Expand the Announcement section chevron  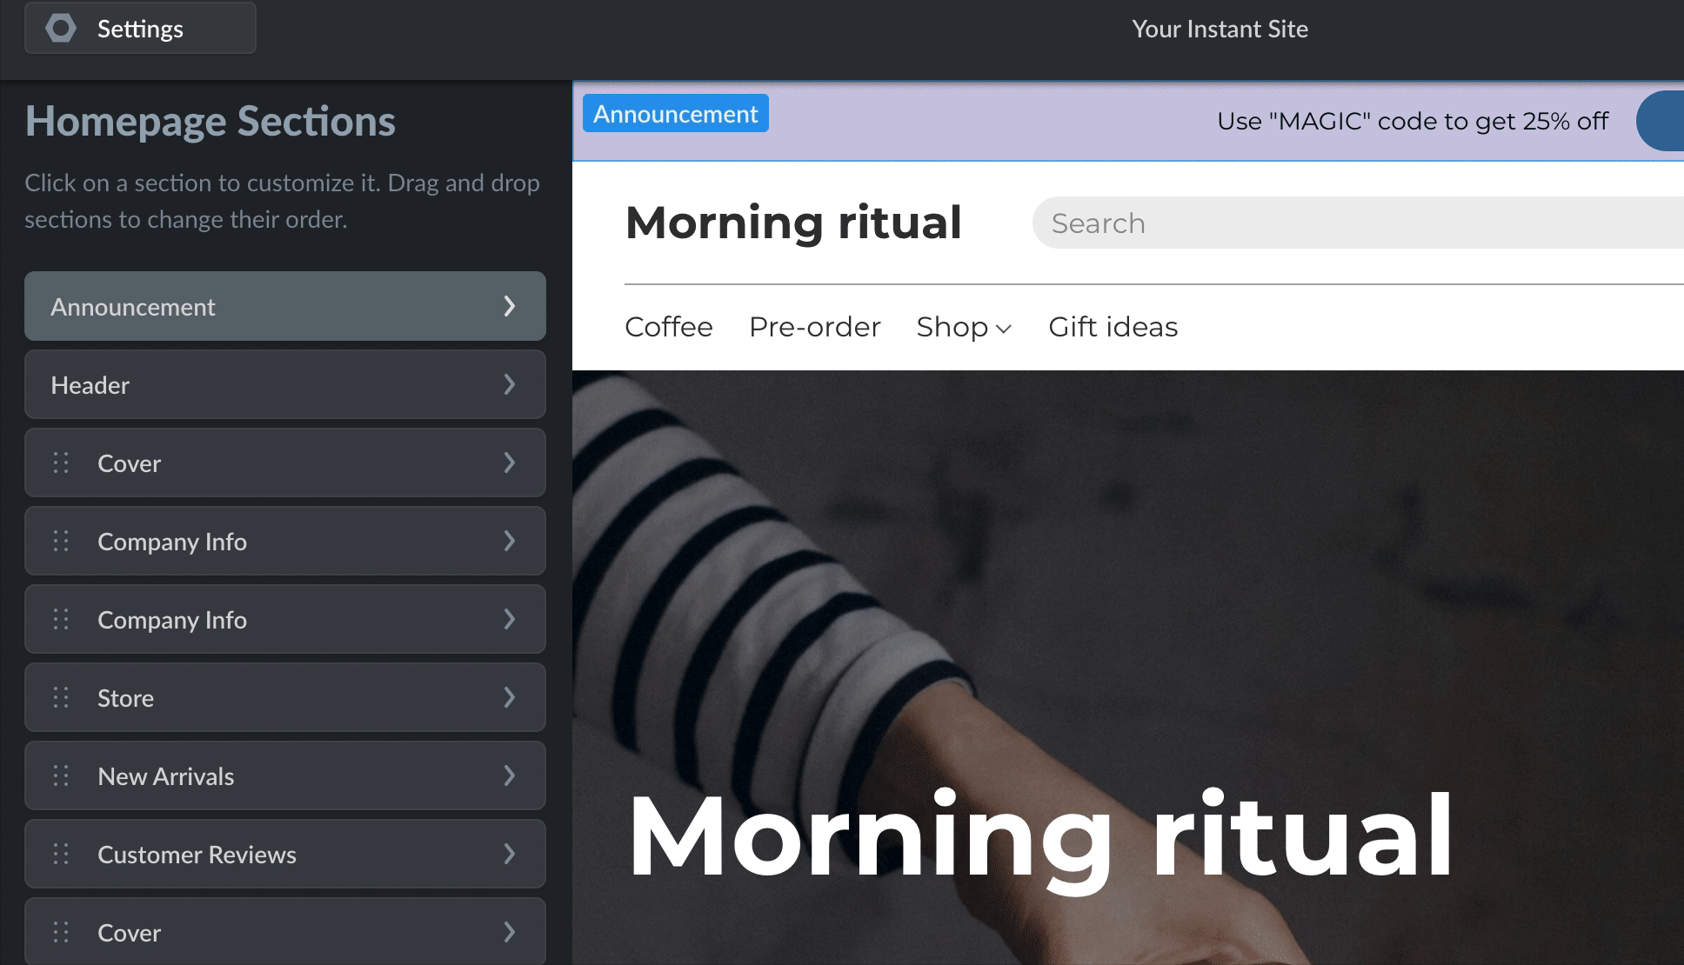point(510,306)
